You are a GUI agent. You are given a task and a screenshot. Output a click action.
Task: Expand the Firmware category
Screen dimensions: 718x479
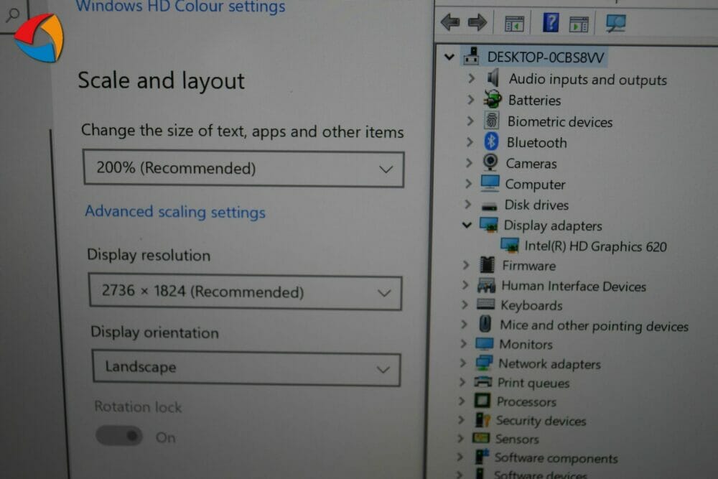pyautogui.click(x=466, y=265)
